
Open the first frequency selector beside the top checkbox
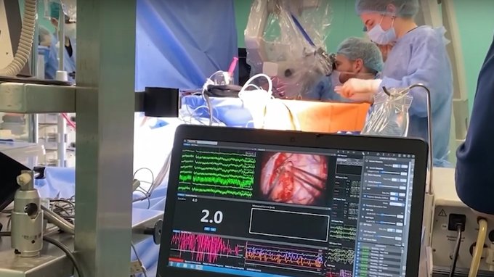[x=397, y=166]
